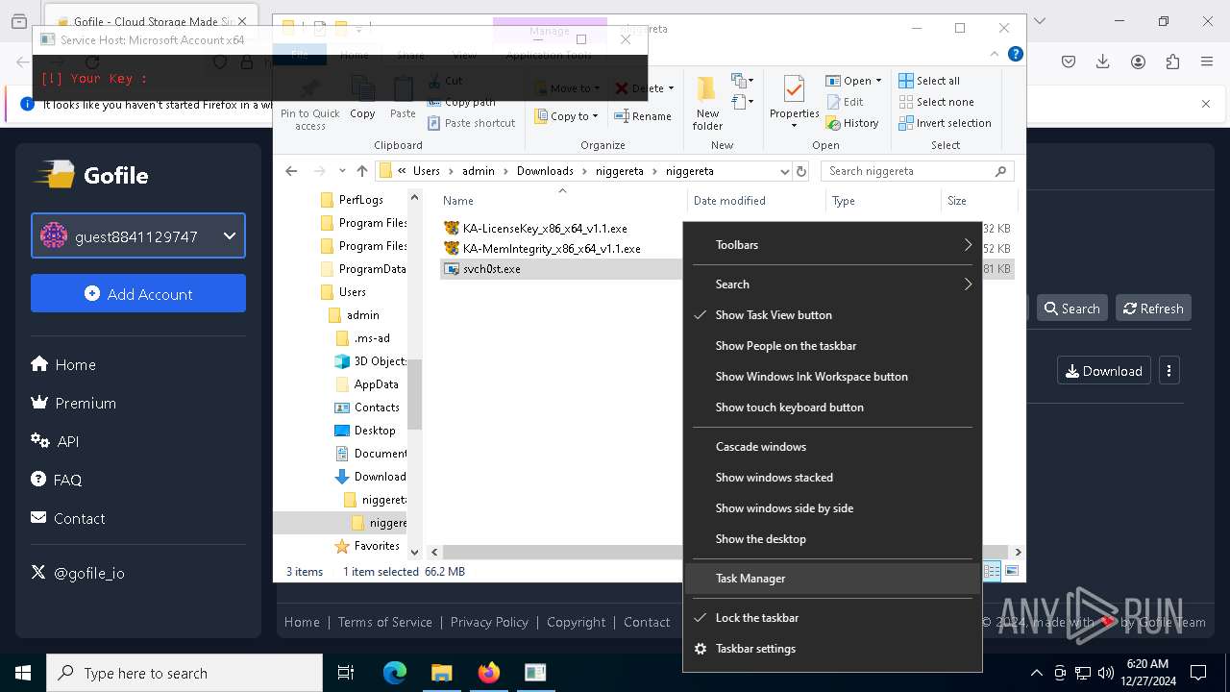The height and width of the screenshot is (692, 1230).
Task: Refresh the Explorer folder view
Action: pos(801,171)
